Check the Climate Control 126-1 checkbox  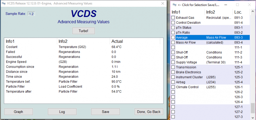click(x=173, y=87)
